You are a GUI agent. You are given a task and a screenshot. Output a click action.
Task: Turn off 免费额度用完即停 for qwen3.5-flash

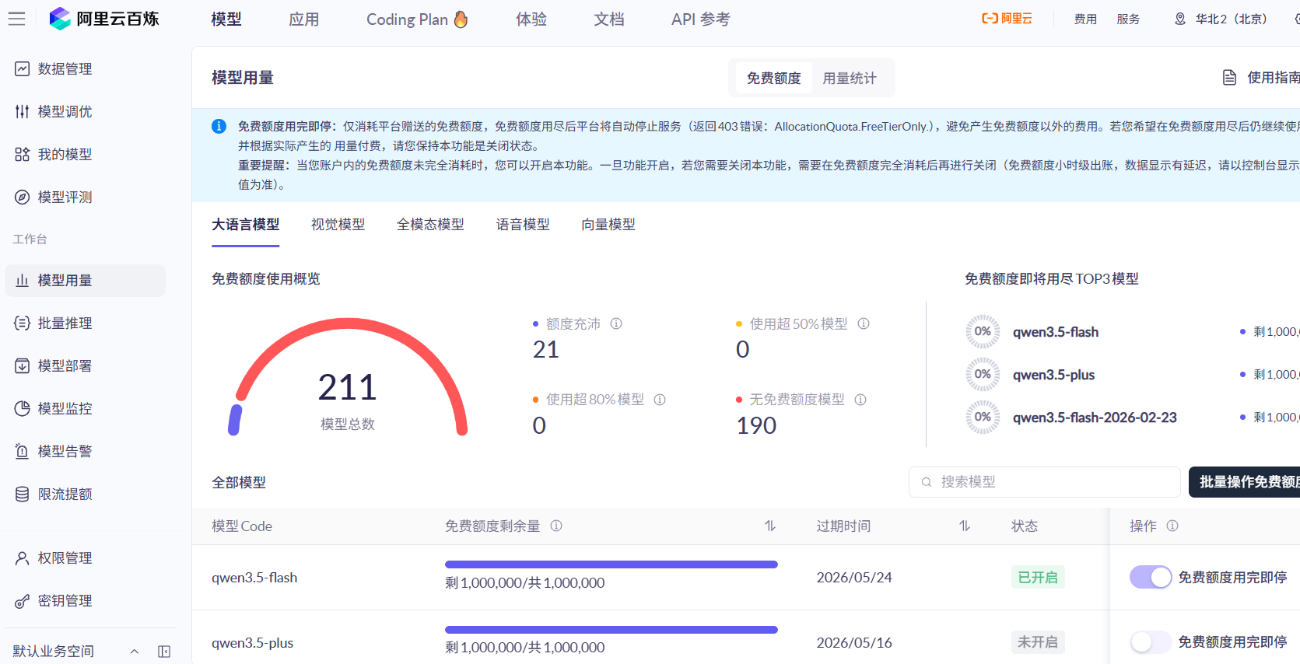(x=1151, y=577)
